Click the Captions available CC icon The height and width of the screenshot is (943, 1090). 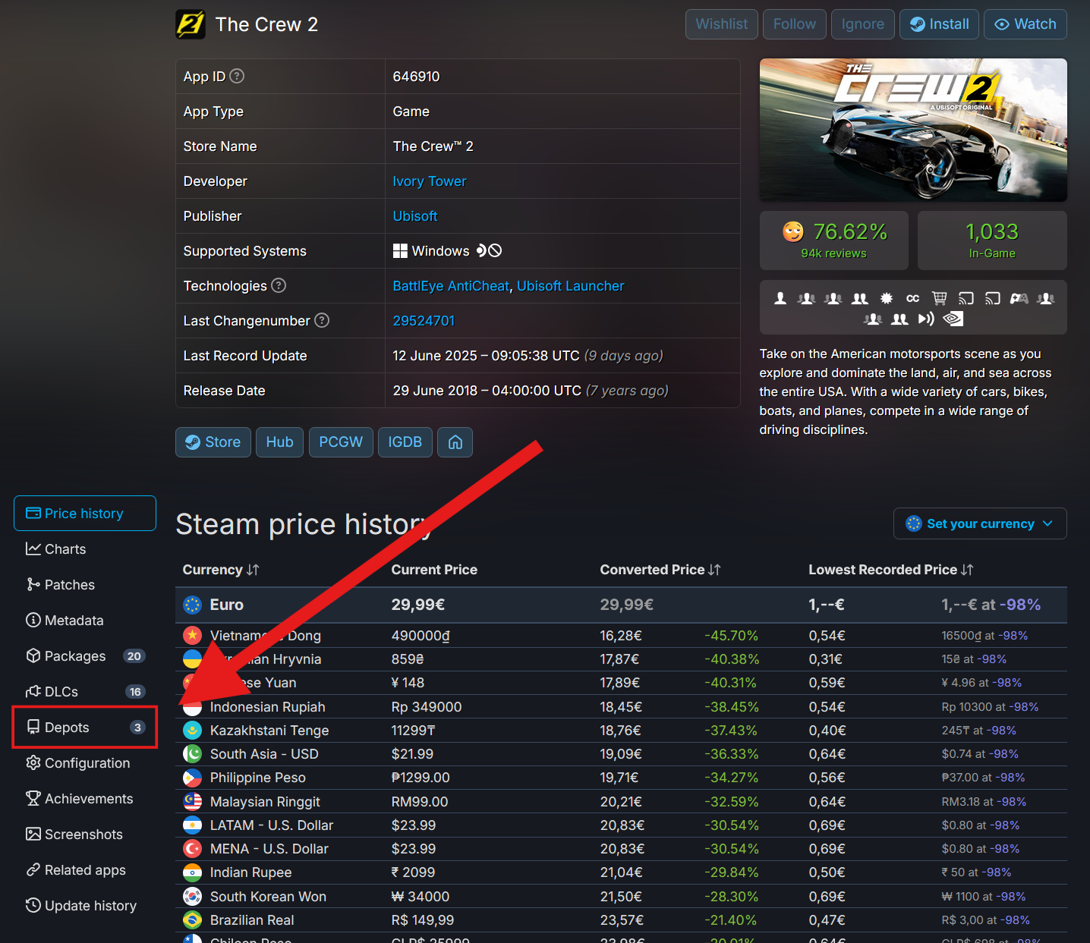pyautogui.click(x=913, y=298)
